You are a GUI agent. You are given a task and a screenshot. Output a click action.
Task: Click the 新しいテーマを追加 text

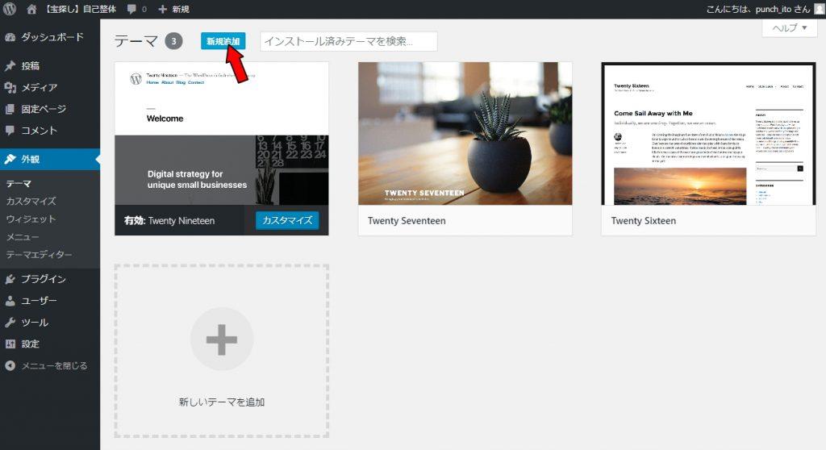(x=222, y=402)
